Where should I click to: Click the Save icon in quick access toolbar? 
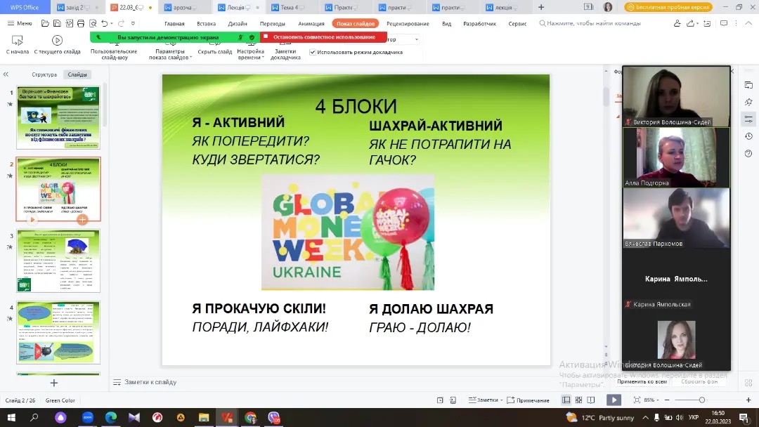(x=58, y=23)
